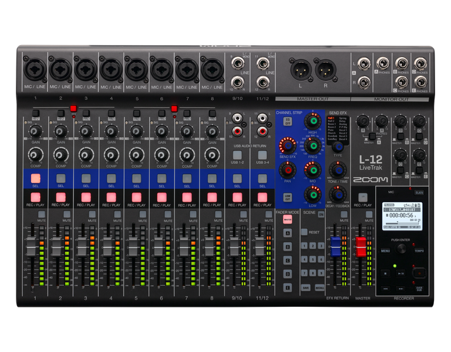
Task: Click the channel 1 MIC/LINE combo jack
Action: 35,69
